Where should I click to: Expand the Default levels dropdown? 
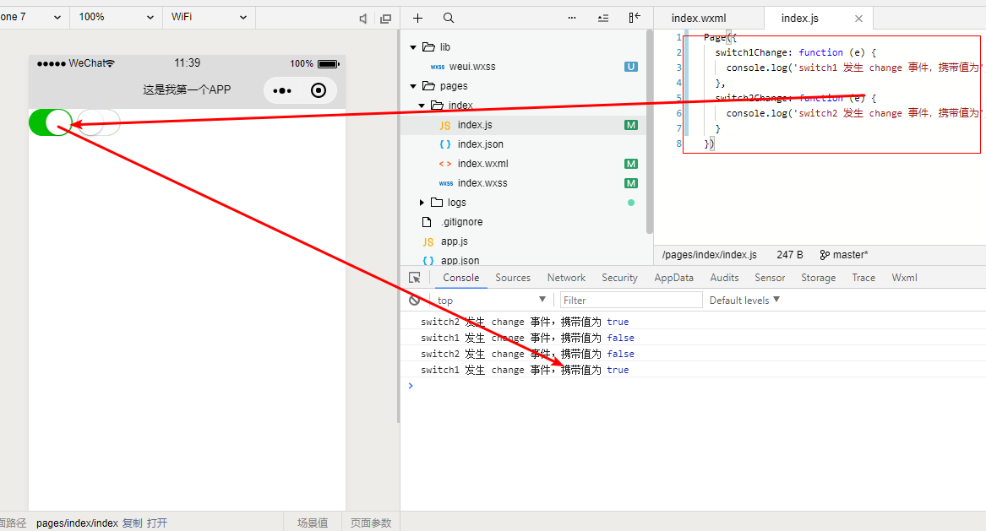tap(744, 301)
